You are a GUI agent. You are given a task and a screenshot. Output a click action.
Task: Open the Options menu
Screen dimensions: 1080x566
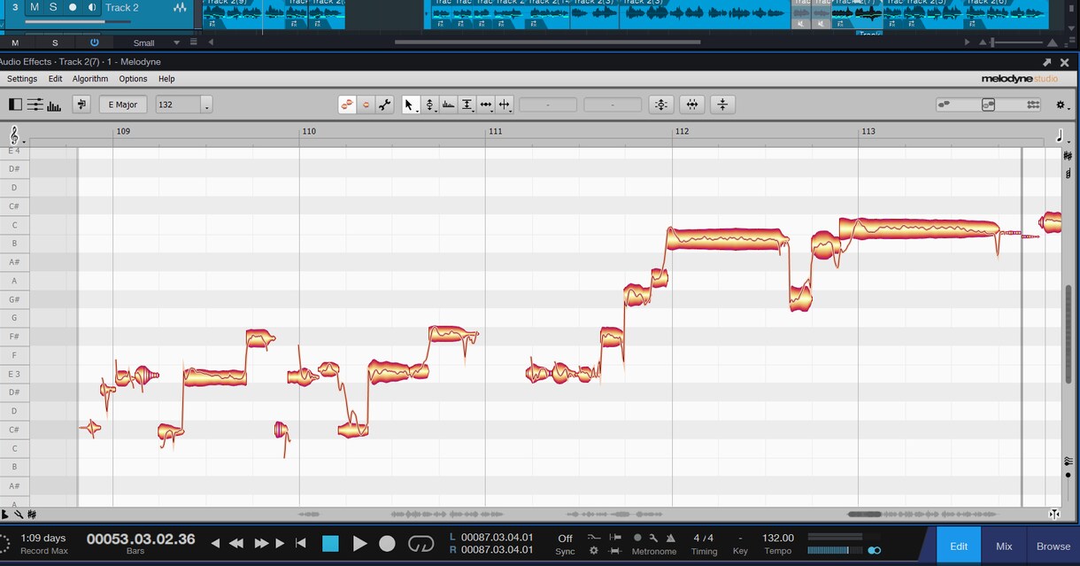[133, 79]
